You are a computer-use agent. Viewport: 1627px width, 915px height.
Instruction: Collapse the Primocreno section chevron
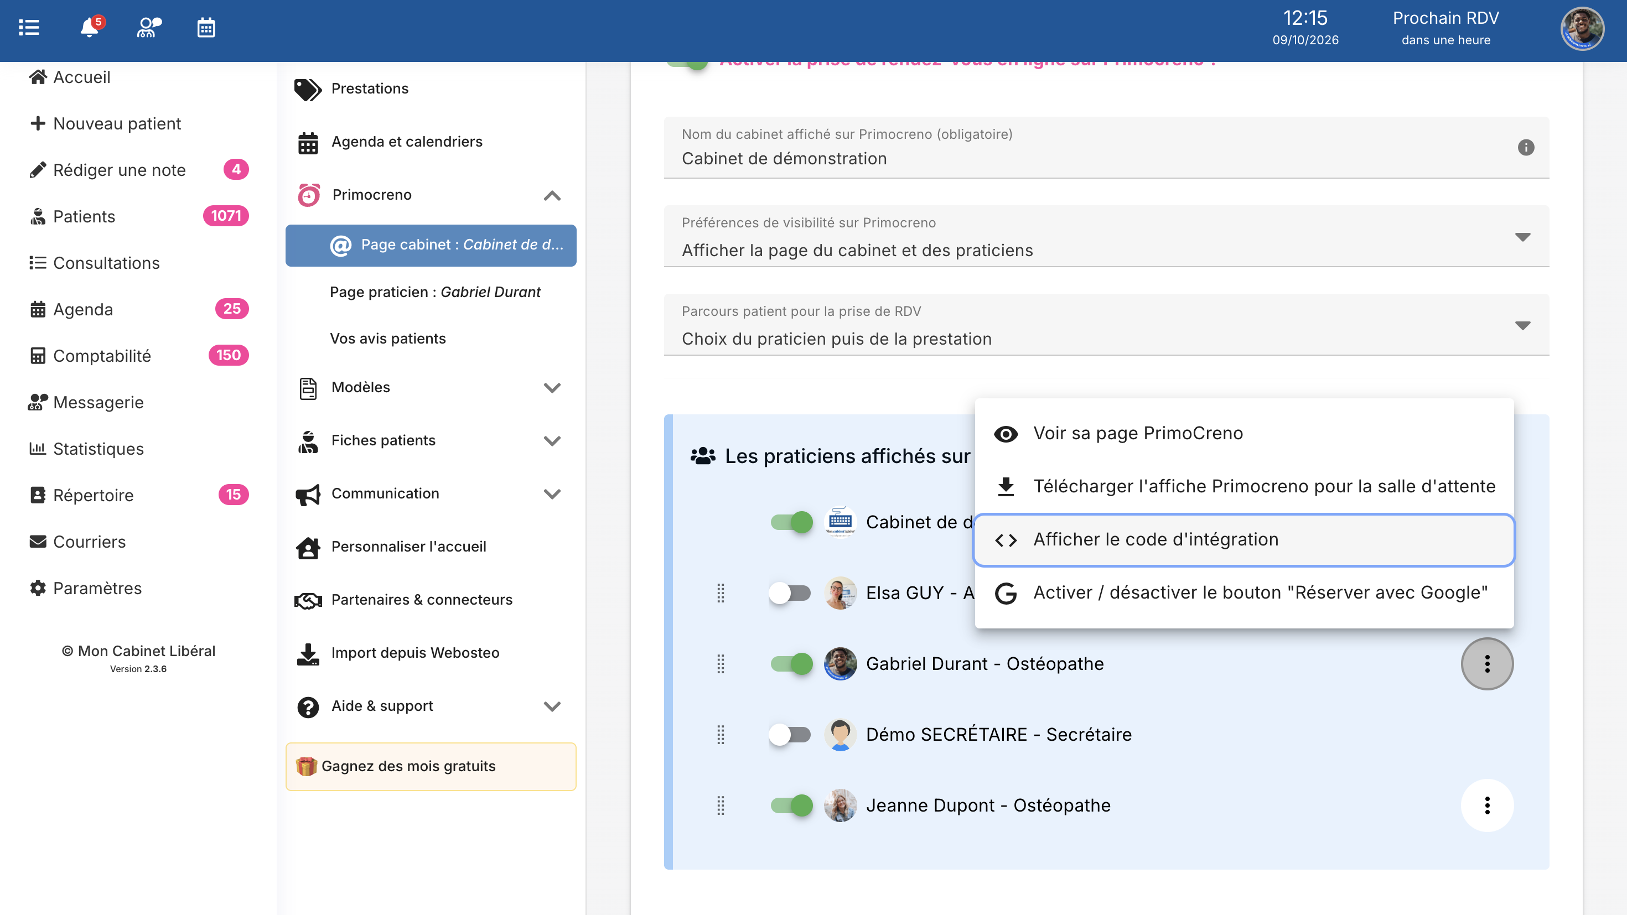click(x=552, y=195)
